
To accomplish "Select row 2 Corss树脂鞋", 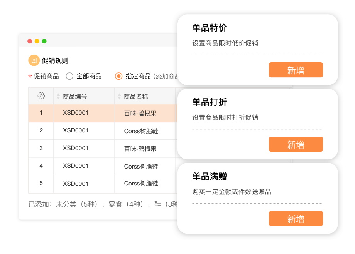I will point(141,131).
